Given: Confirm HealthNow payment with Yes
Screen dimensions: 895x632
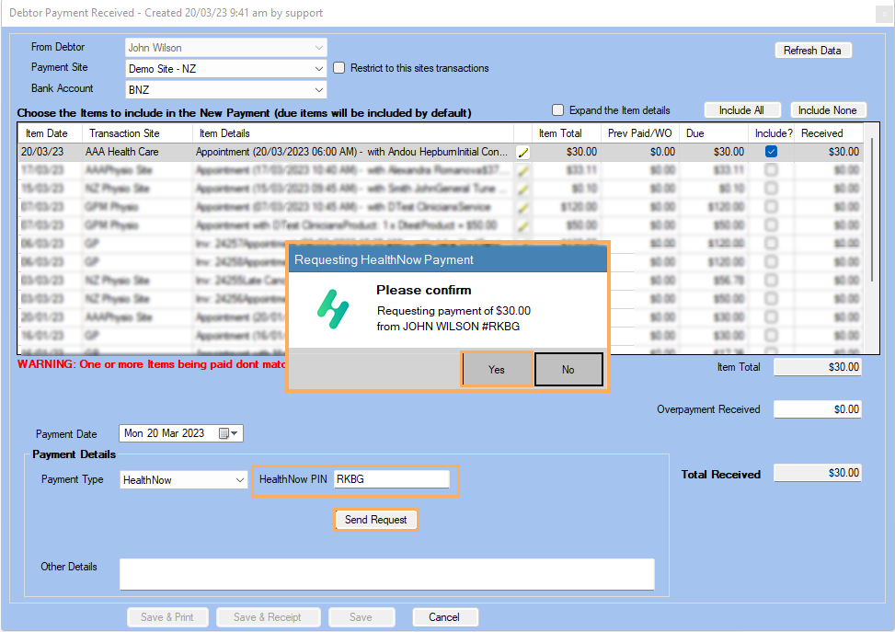Looking at the screenshot, I should pyautogui.click(x=497, y=370).
